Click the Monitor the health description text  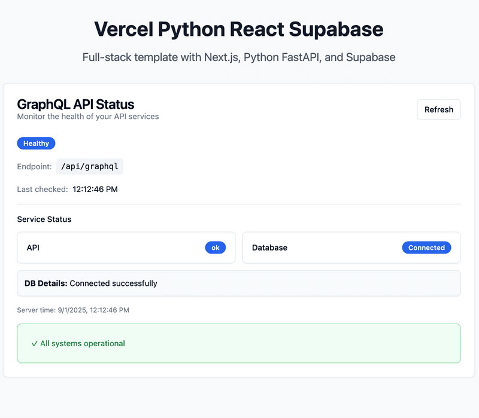point(88,117)
